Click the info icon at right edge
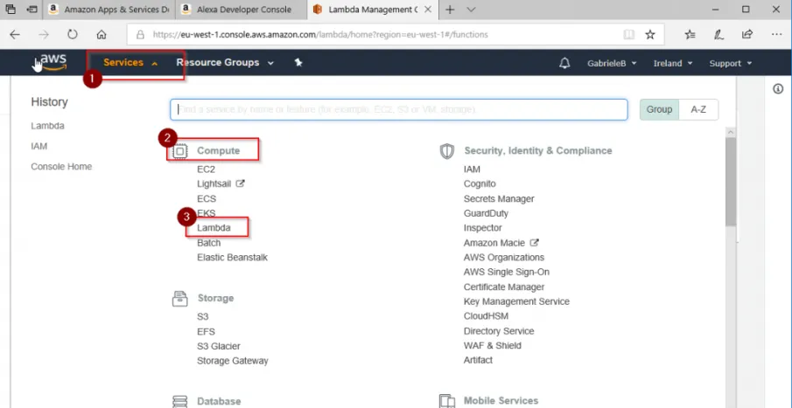Viewport: 792px width, 408px height. click(x=778, y=89)
